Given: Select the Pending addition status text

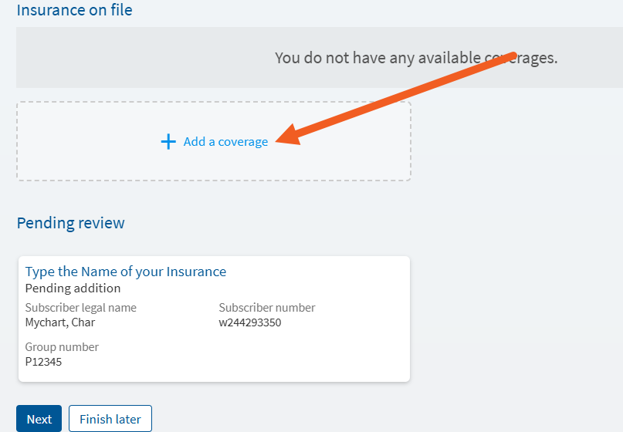Looking at the screenshot, I should 73,289.
